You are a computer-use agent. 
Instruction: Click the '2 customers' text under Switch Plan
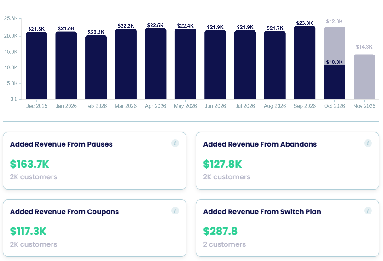[225, 244]
